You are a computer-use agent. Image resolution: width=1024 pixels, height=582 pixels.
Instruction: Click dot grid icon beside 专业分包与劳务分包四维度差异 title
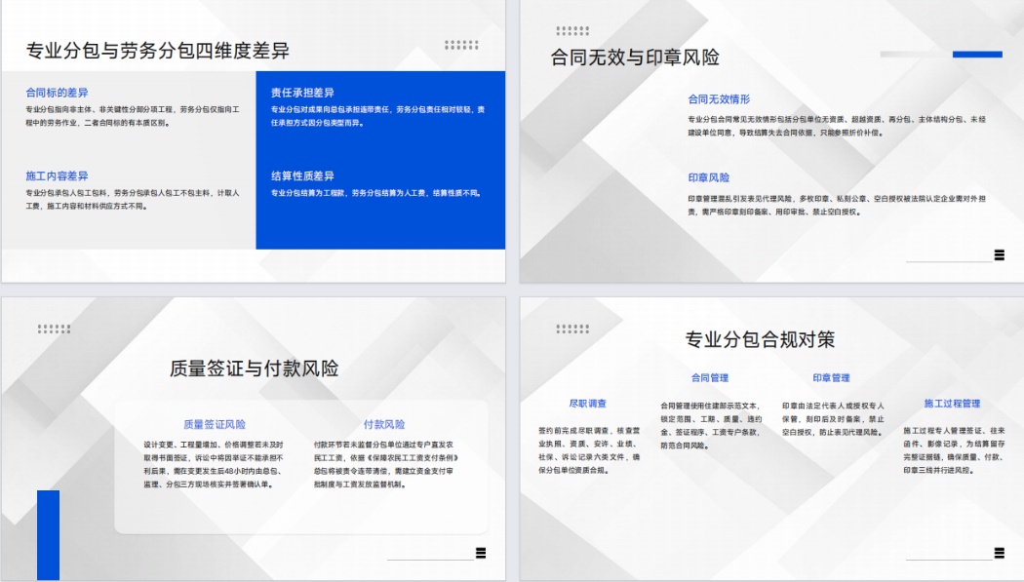click(x=461, y=45)
